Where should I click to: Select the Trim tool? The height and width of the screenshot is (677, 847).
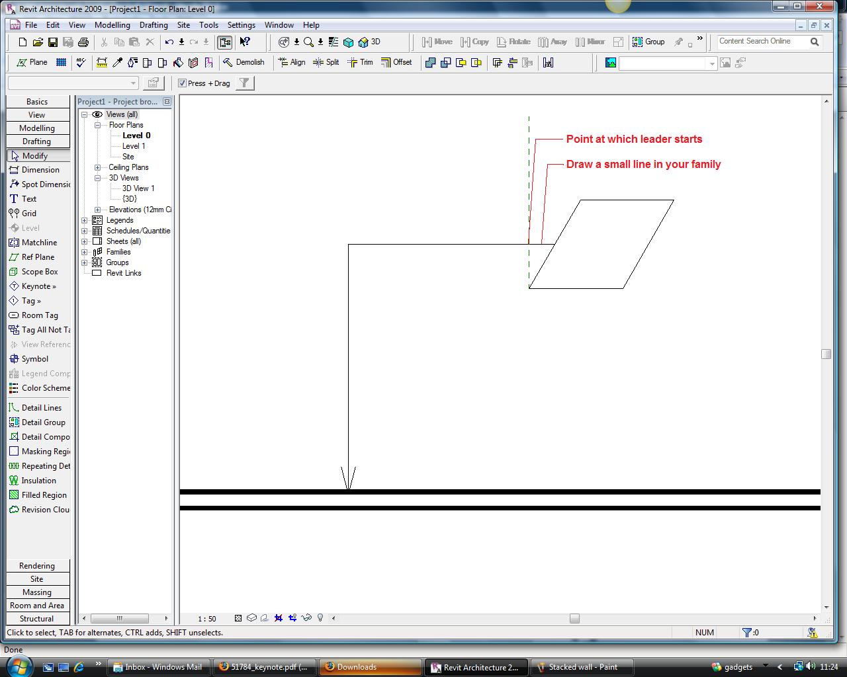(x=360, y=62)
